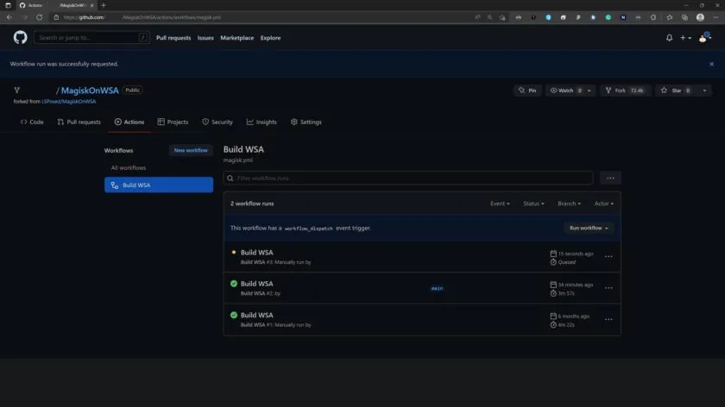Click the GitHub logo in header
This screenshot has height=407, width=725.
click(20, 38)
